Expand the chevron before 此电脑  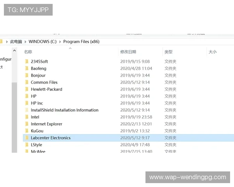(7, 42)
